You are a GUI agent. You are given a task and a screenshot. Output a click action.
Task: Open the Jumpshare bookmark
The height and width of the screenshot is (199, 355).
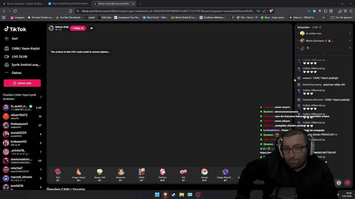tap(127, 17)
